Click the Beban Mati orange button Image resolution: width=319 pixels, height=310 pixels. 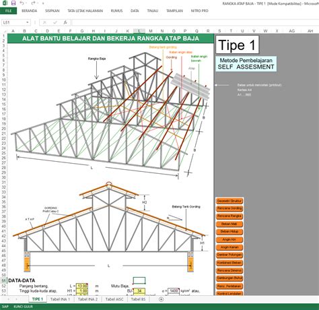(229, 224)
